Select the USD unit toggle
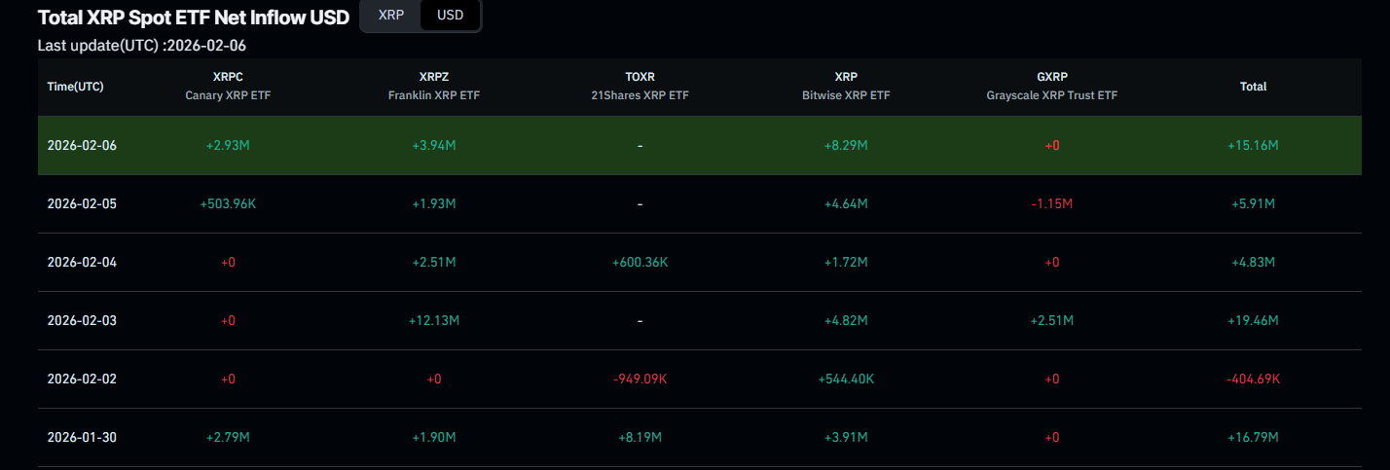This screenshot has height=470, width=1390. click(451, 16)
